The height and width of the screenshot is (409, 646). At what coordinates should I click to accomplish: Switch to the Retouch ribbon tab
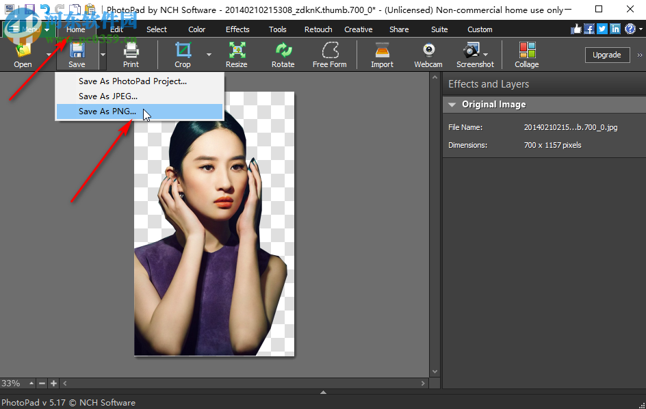pos(318,29)
